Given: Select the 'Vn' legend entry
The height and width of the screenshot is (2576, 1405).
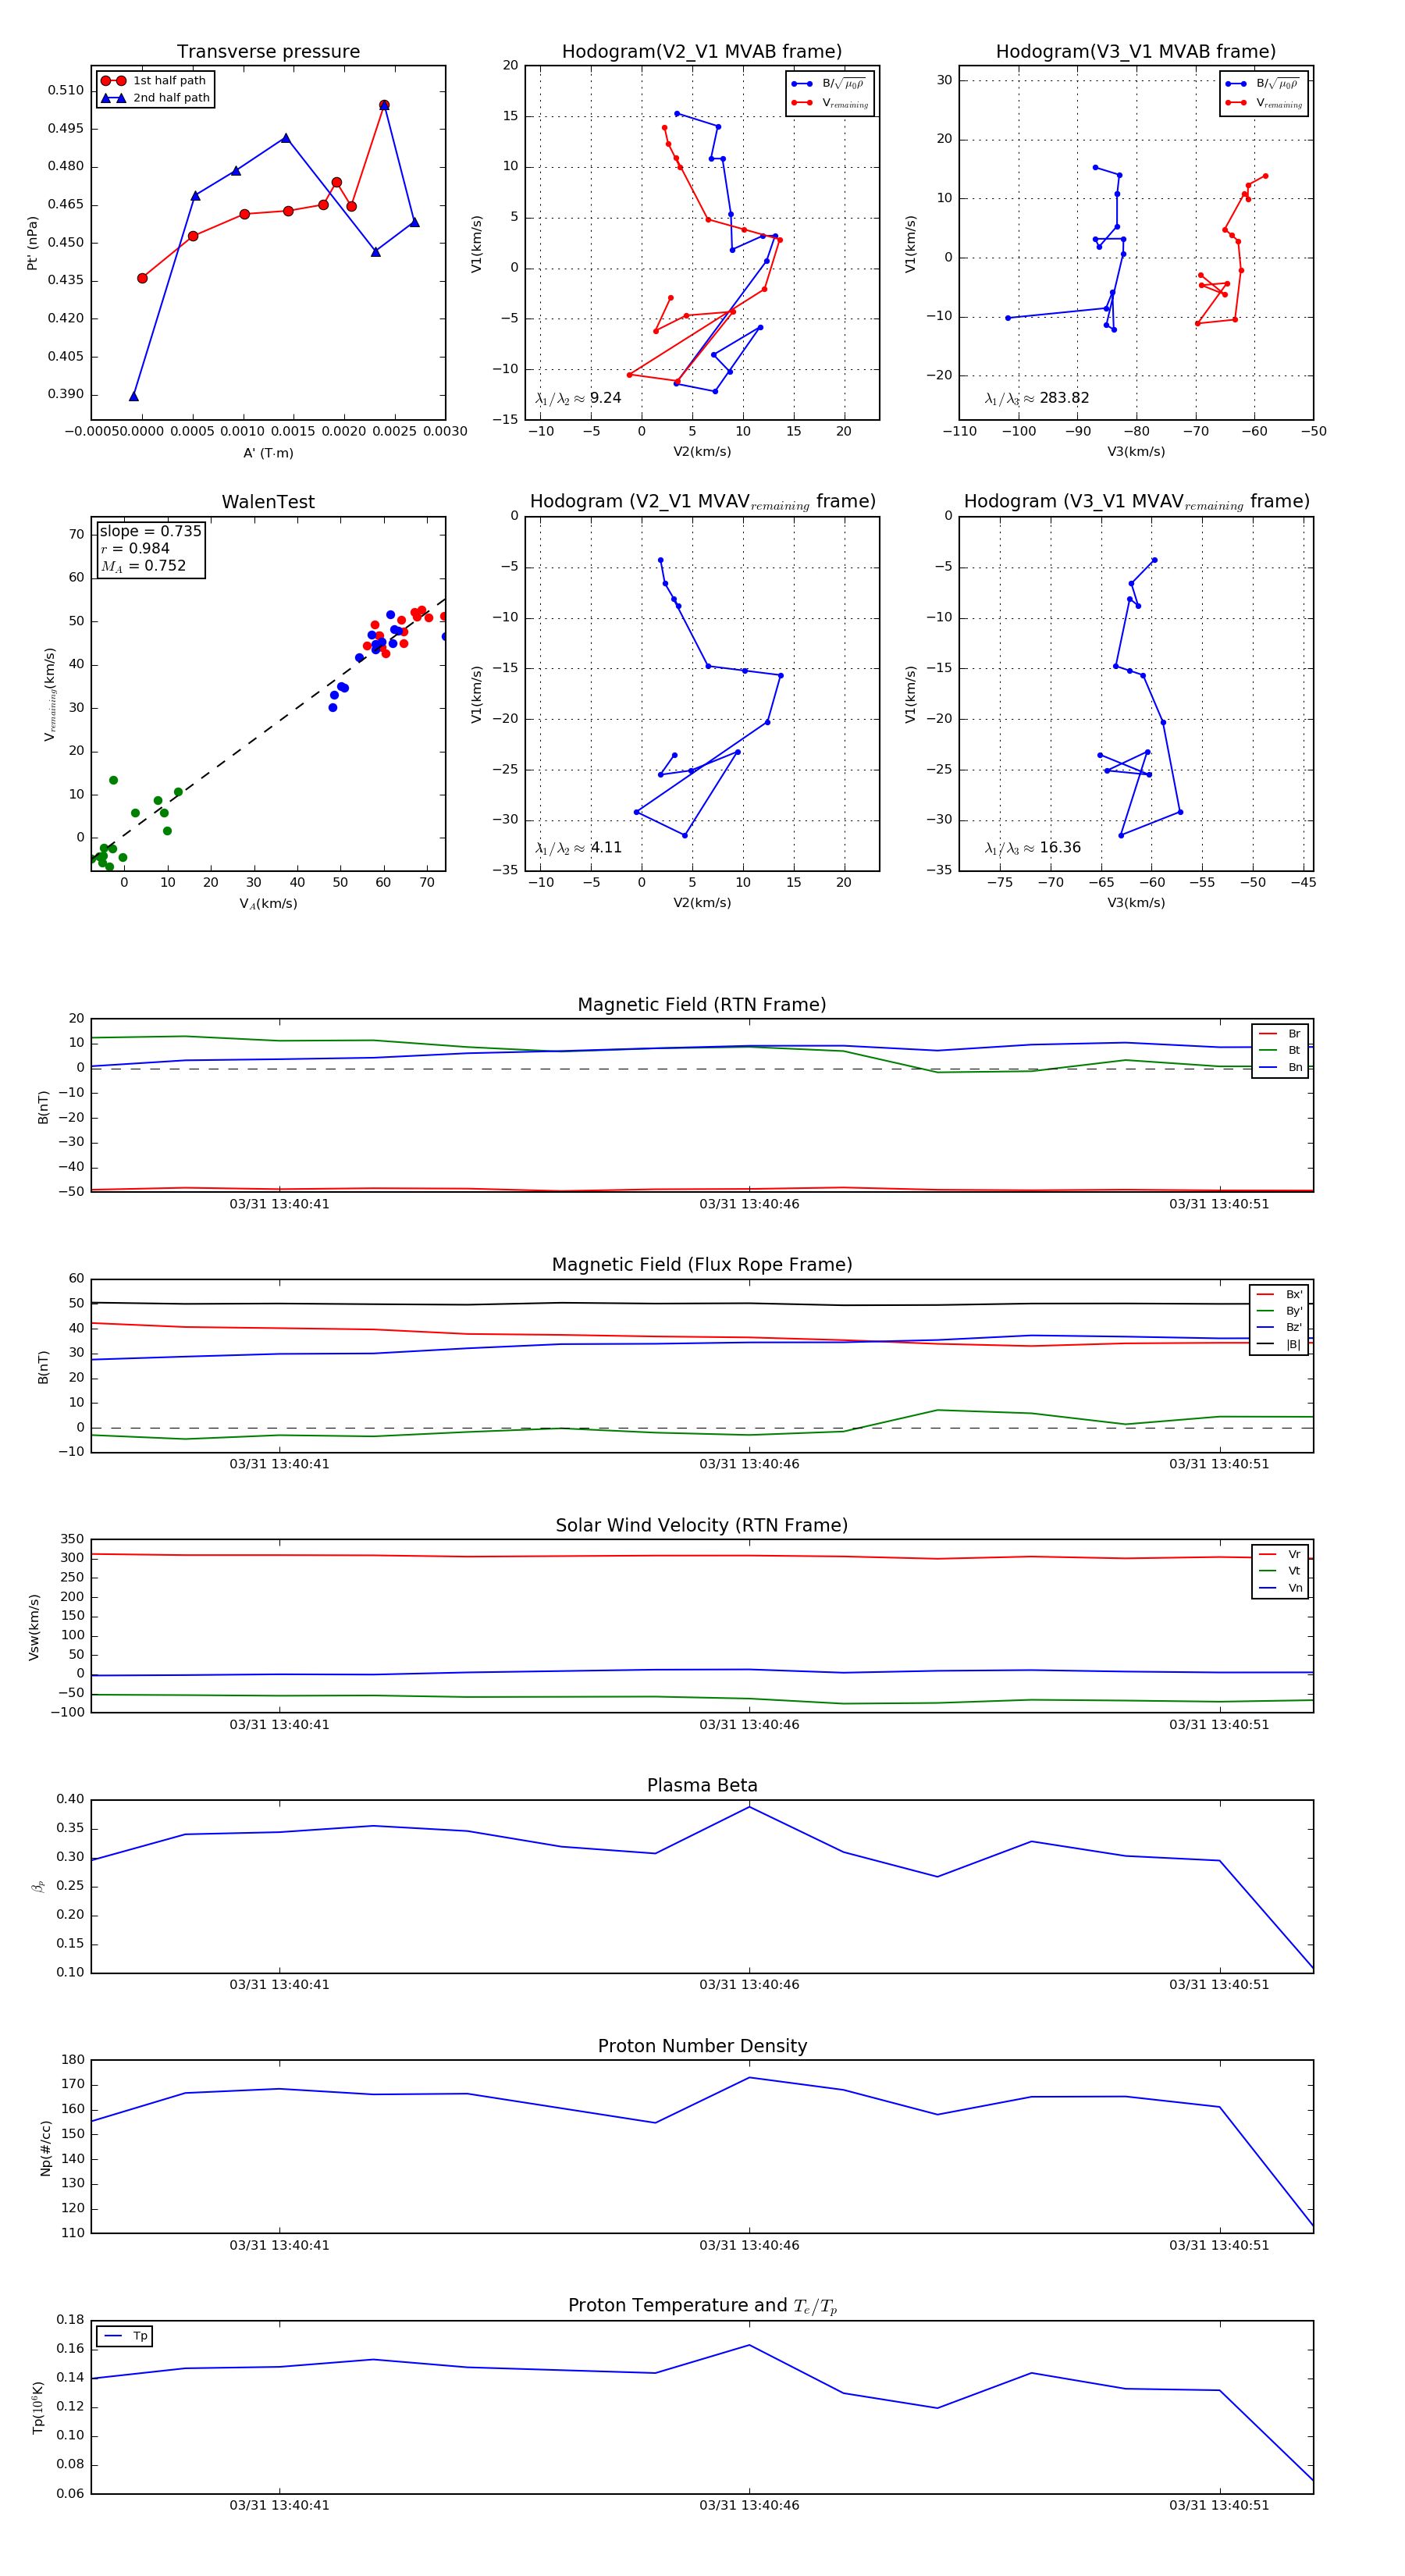Looking at the screenshot, I should pyautogui.click(x=1280, y=1588).
